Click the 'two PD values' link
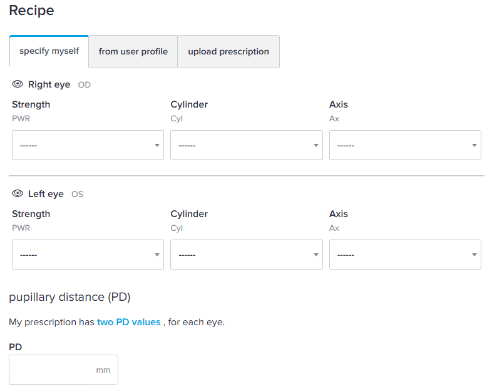The width and height of the screenshot is (487, 389). [x=128, y=323]
